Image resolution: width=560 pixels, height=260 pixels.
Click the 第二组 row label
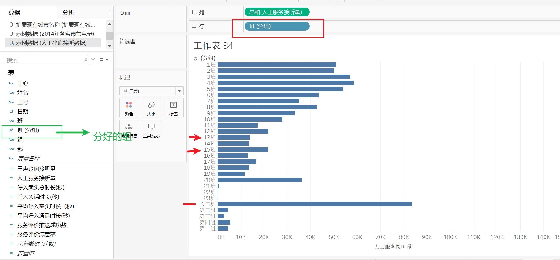[x=207, y=210]
